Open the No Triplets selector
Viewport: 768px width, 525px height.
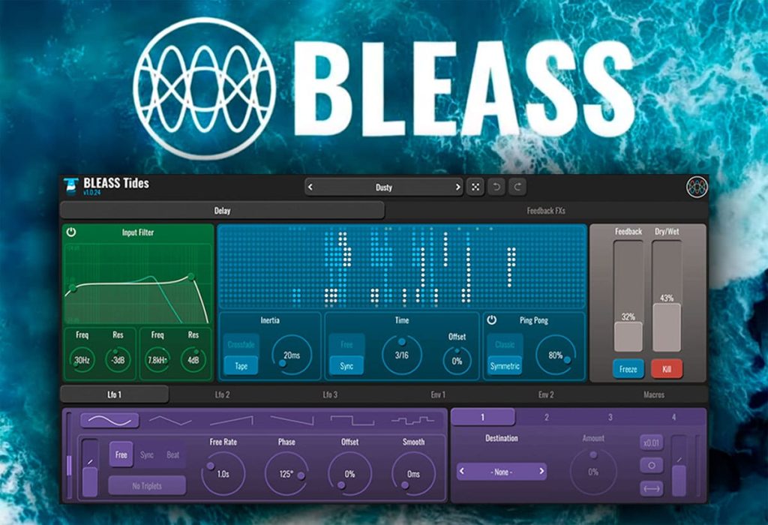pos(147,486)
